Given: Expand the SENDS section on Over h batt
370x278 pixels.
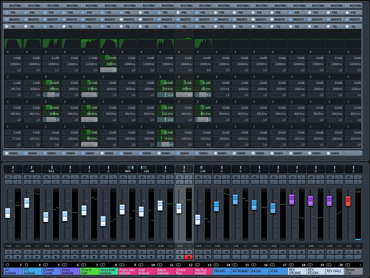Looking at the screenshot, I should point(89,153).
